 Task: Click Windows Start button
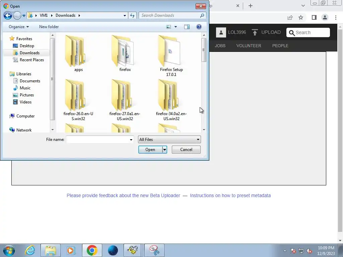coord(9,250)
